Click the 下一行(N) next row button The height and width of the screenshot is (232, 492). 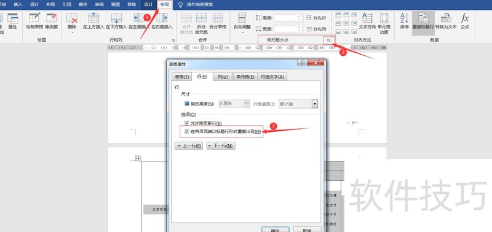coord(221,146)
